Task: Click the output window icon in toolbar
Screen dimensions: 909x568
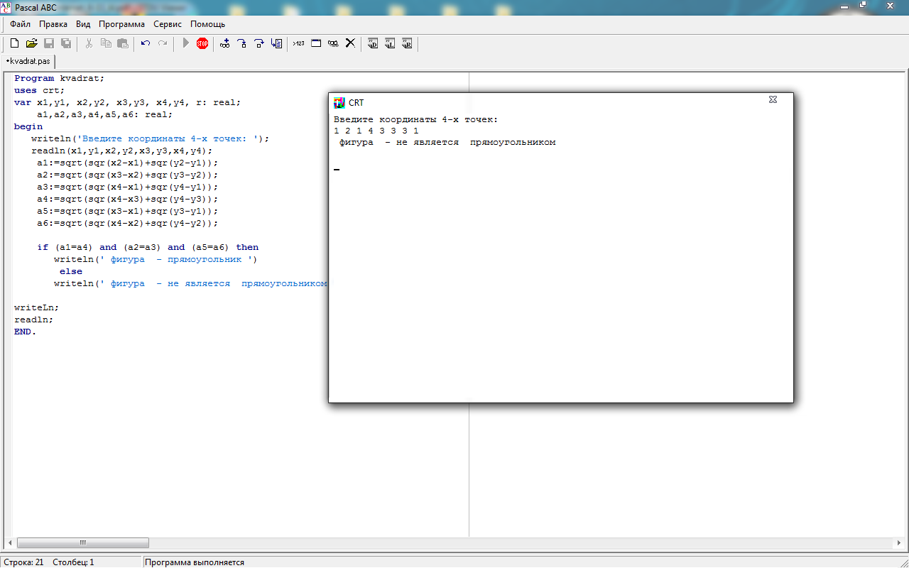Action: click(316, 43)
